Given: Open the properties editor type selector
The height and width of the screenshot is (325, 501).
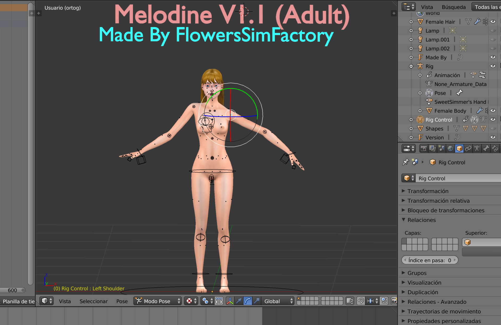Looking at the screenshot, I should (409, 149).
